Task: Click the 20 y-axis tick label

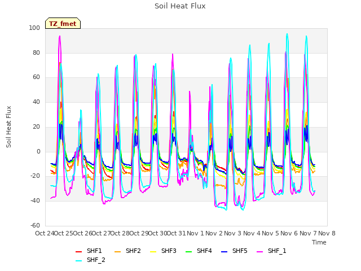Action: click(x=36, y=126)
